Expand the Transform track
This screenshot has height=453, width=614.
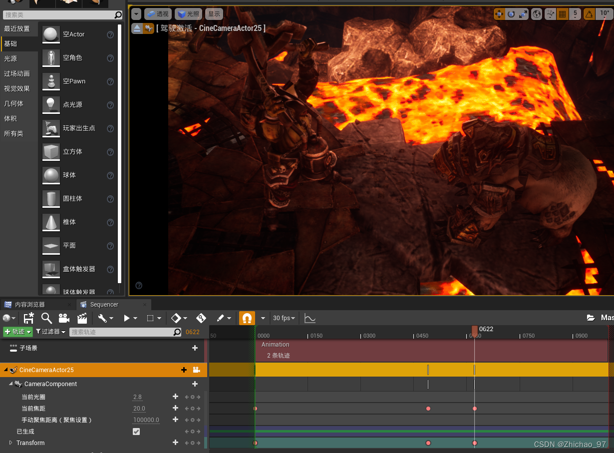point(11,443)
